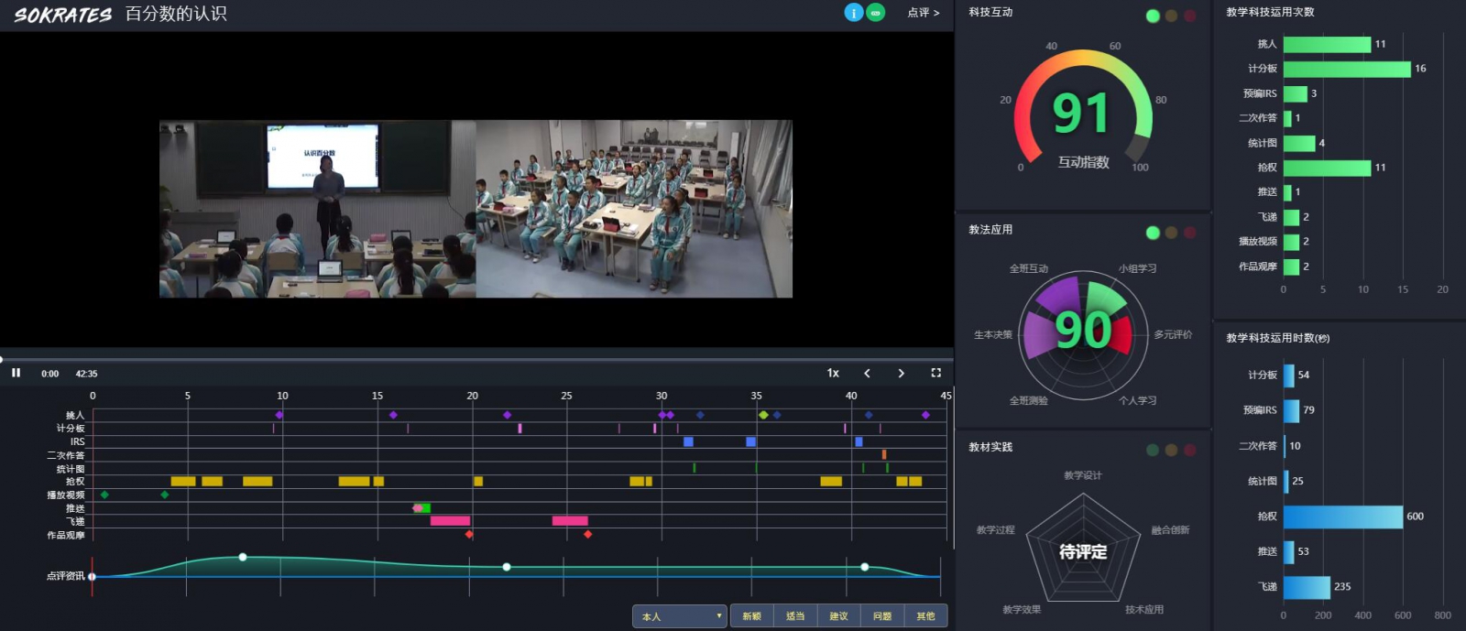Click green status light in 教法应用 panel
The image size is (1466, 631).
(1153, 233)
